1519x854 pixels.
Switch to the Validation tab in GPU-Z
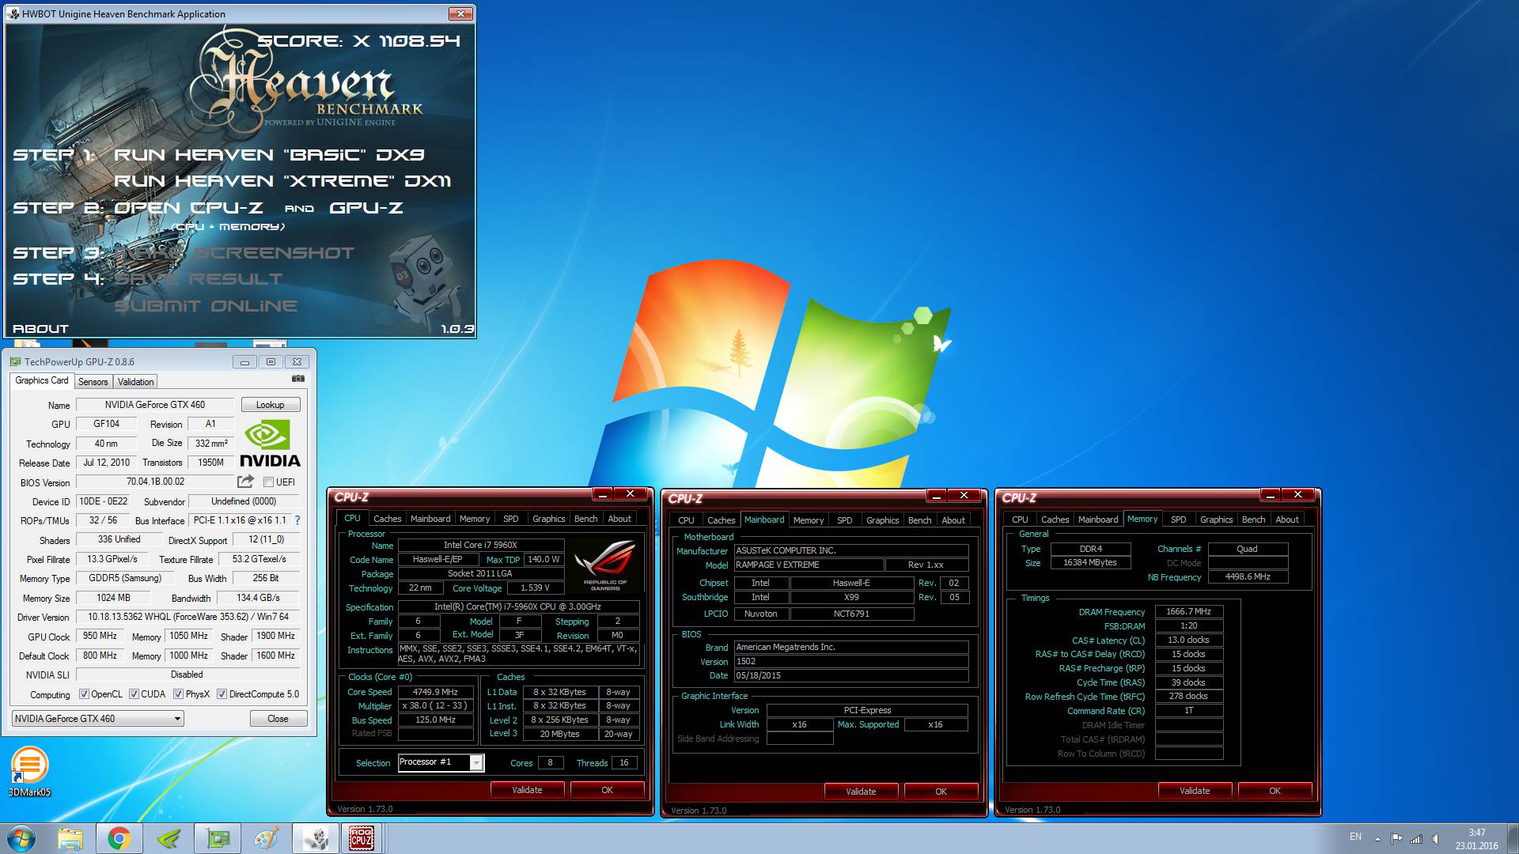pyautogui.click(x=135, y=381)
